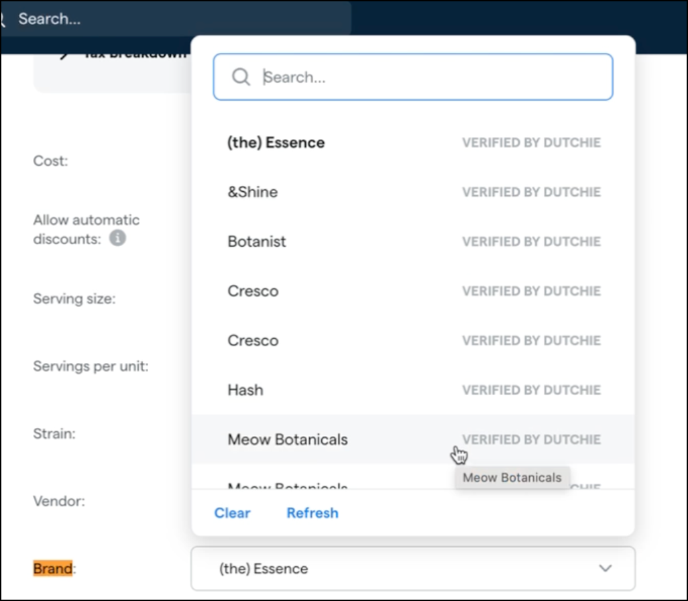Click Refresh to reload brand list
The width and height of the screenshot is (688, 601).
coord(312,512)
